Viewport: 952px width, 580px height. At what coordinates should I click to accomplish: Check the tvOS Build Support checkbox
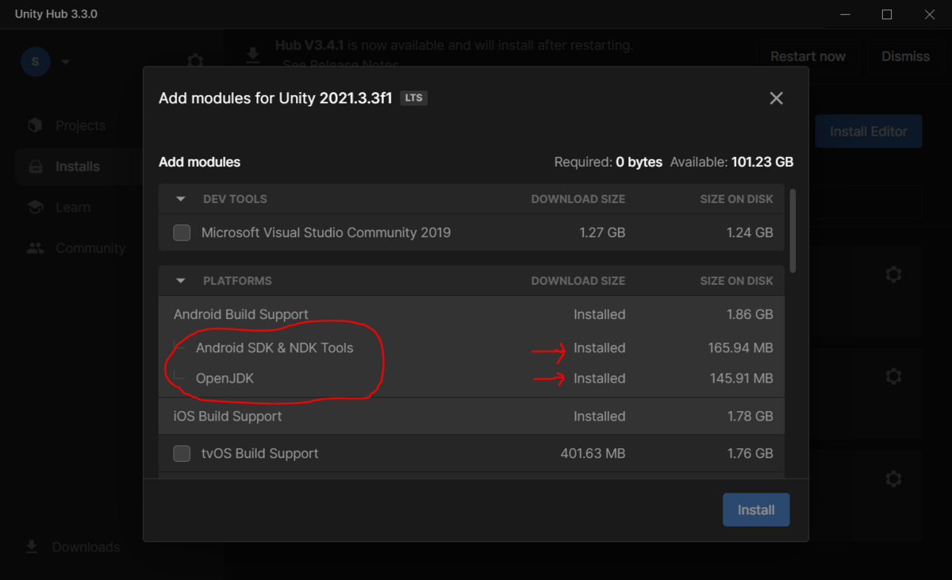pos(182,454)
